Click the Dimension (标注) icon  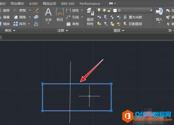(60, 12)
